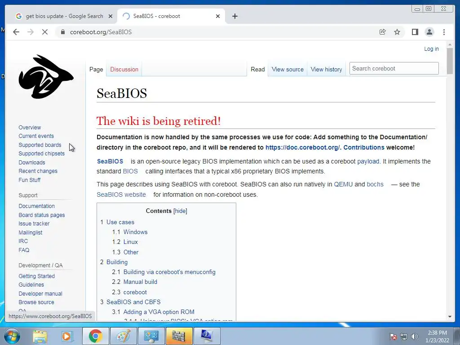Open the SeaBIOS website link

coord(121,195)
